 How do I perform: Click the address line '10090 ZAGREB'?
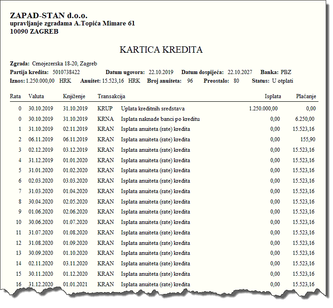click(34, 31)
